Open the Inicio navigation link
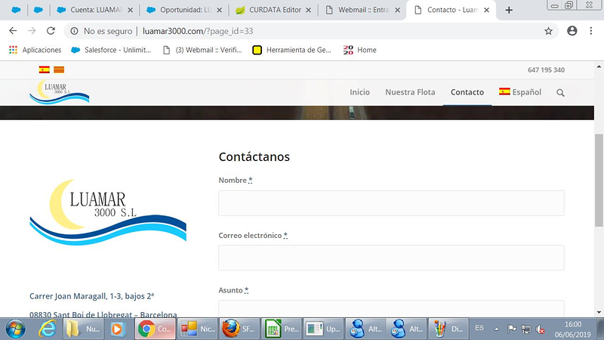Screen dimensions: 604x340 click(359, 92)
